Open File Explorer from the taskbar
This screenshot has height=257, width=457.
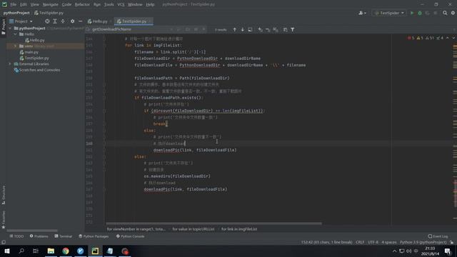click(x=51, y=251)
